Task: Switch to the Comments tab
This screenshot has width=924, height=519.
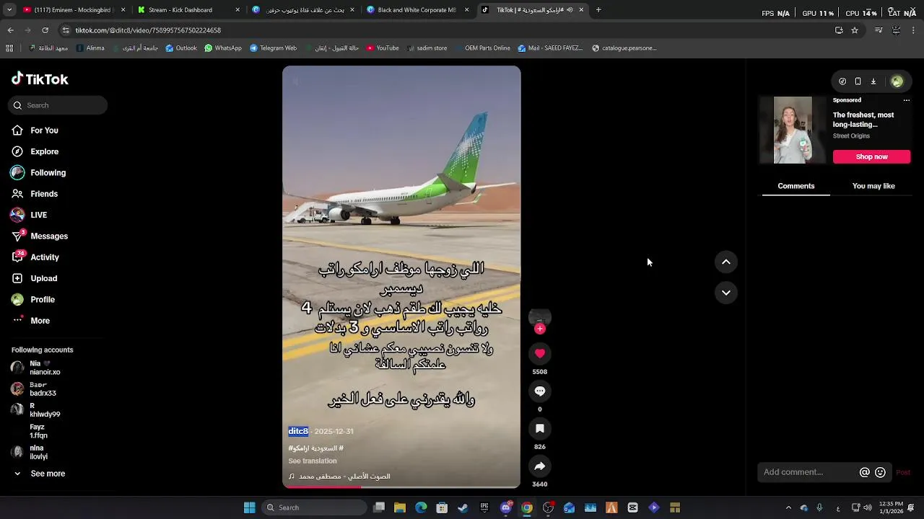Action: pos(796,186)
